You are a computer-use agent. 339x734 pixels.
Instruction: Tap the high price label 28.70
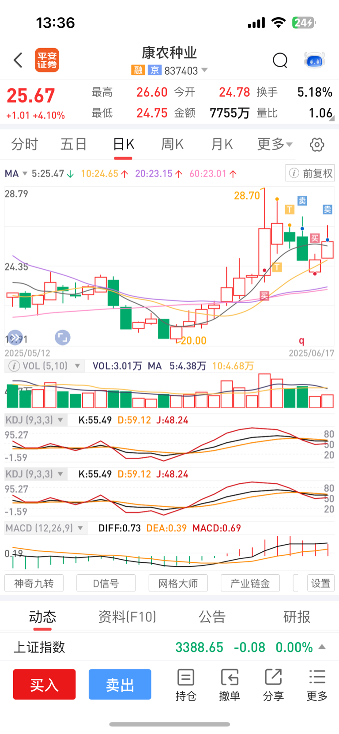(x=247, y=196)
